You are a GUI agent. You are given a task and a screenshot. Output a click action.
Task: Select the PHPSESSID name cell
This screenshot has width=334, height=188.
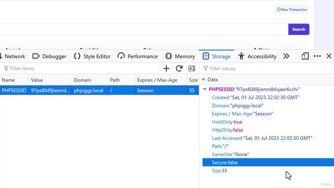pyautogui.click(x=14, y=90)
